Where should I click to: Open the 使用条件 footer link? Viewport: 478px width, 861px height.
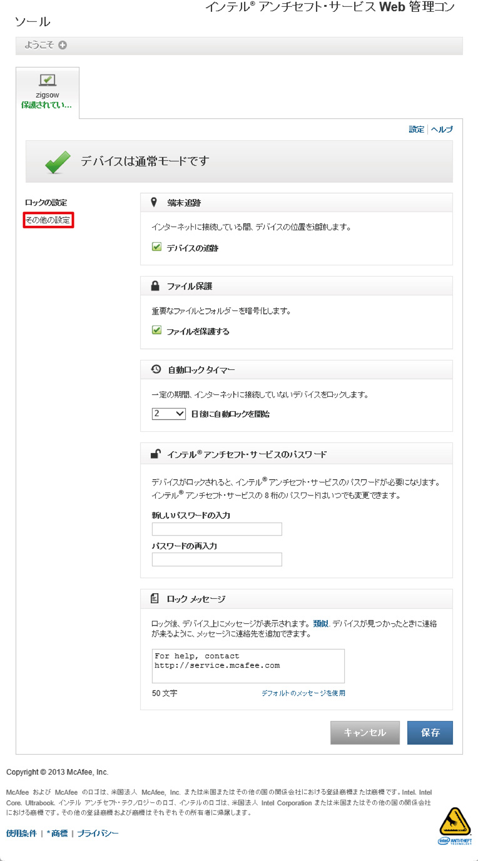click(21, 833)
